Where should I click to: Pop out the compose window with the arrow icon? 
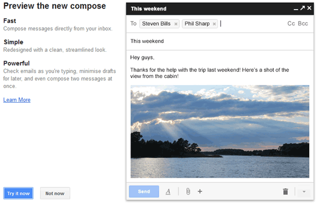pos(302,8)
